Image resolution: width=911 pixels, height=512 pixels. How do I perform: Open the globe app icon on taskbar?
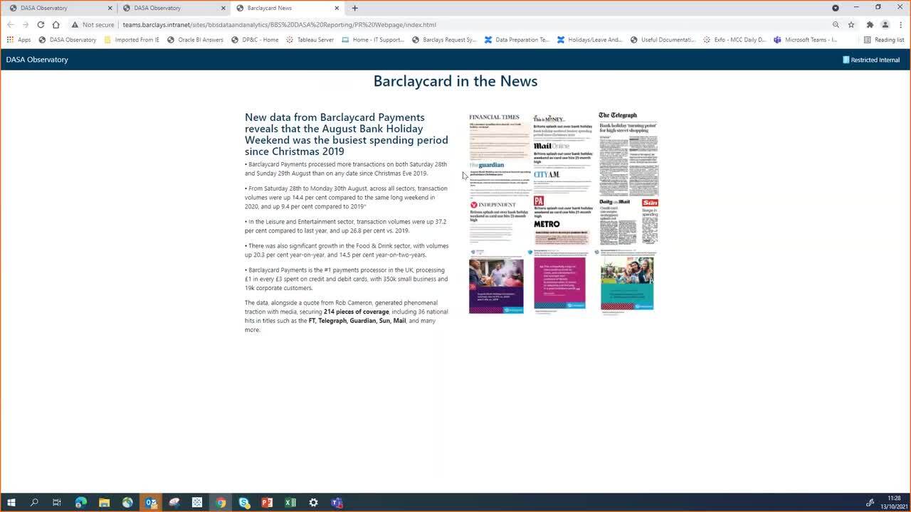[x=127, y=503]
